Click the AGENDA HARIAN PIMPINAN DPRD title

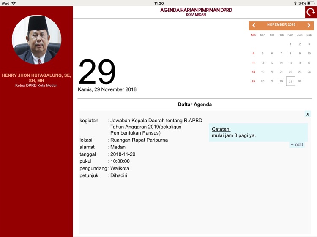tap(196, 10)
